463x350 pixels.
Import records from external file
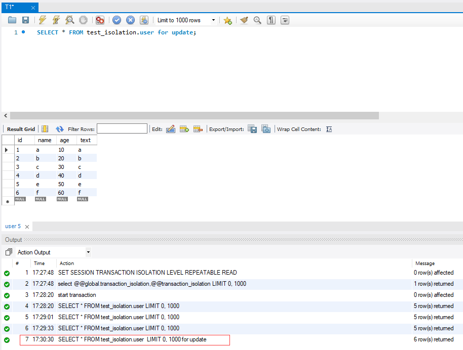[x=266, y=129]
